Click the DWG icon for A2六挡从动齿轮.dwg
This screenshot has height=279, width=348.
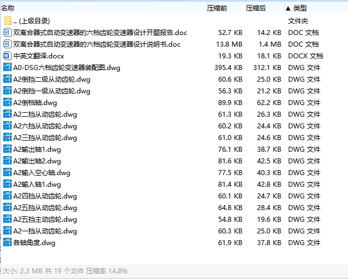[x=7, y=126]
